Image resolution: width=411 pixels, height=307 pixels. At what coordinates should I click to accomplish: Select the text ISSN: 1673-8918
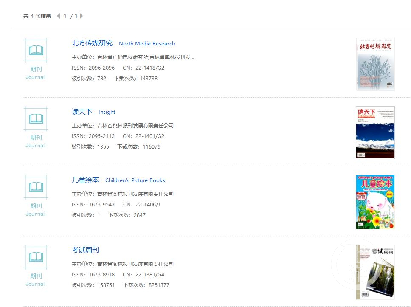point(93,275)
